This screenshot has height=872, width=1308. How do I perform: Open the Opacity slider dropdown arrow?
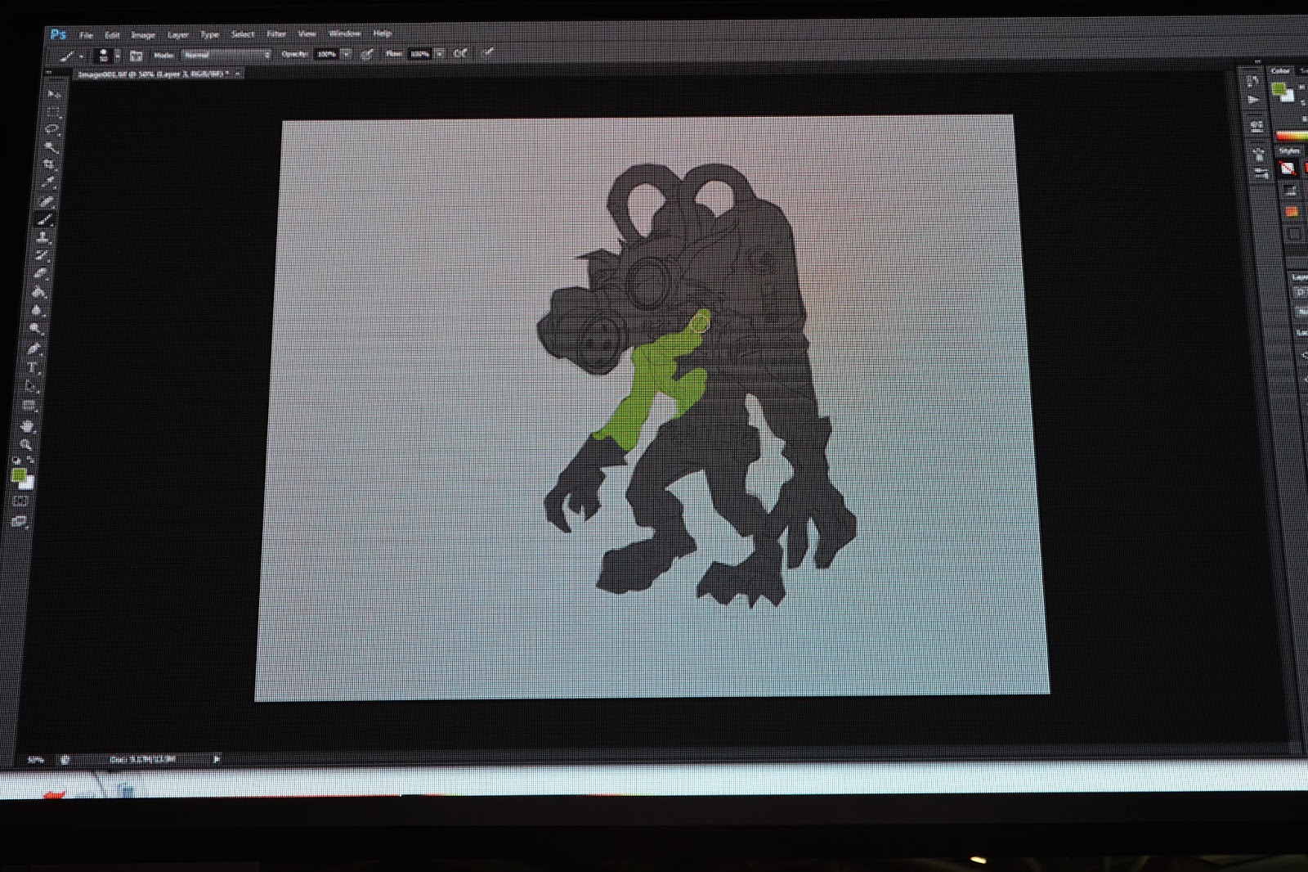347,54
